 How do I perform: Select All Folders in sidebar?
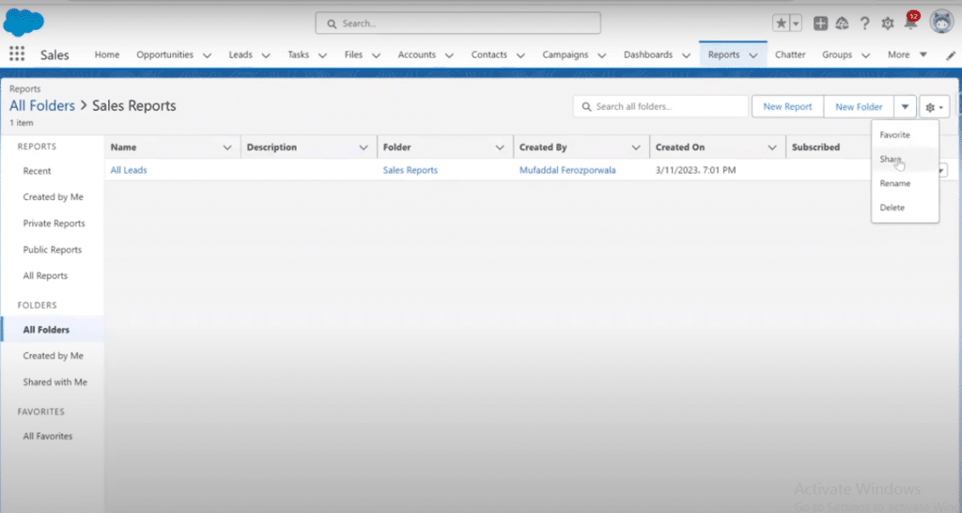pos(53,330)
